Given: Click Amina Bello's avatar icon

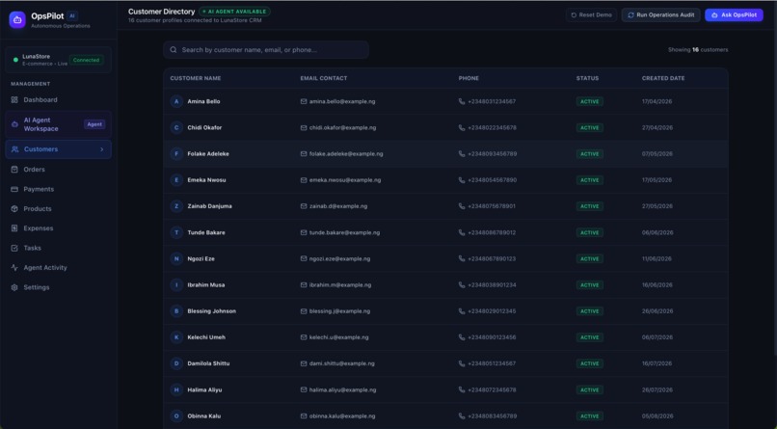Looking at the screenshot, I should tap(176, 101).
